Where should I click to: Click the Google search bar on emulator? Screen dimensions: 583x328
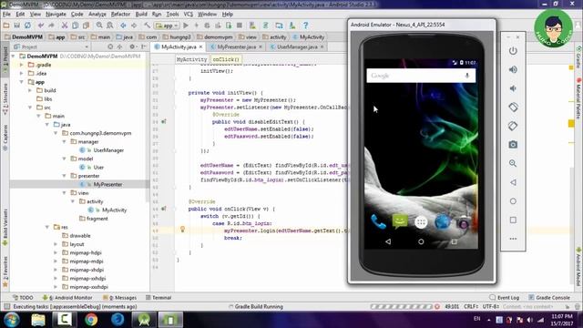pos(421,76)
